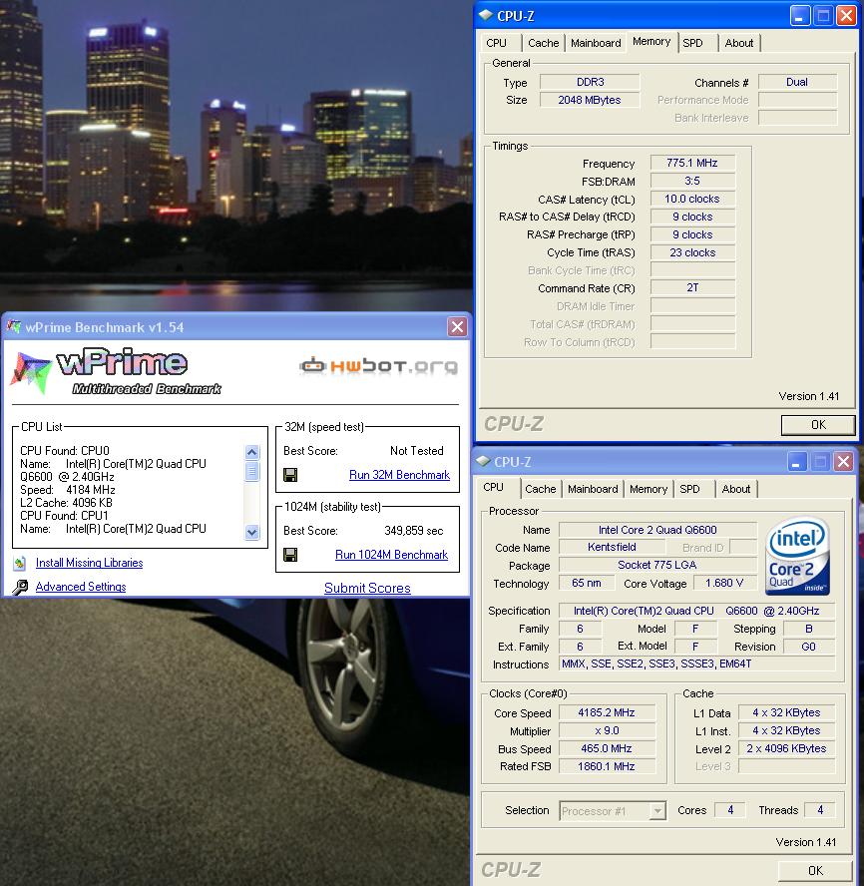864x886 pixels.
Task: Click CPU List scroll down arrow
Action: coord(252,532)
